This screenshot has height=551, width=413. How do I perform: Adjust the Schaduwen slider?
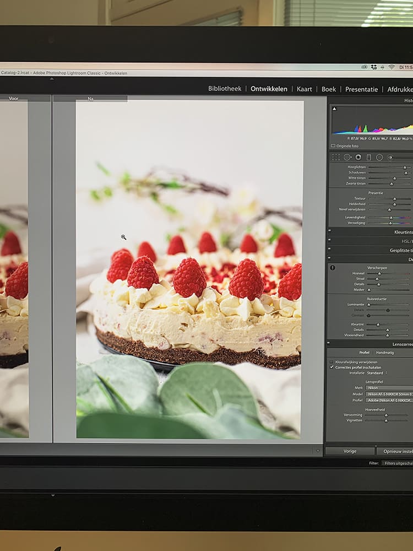tap(406, 173)
